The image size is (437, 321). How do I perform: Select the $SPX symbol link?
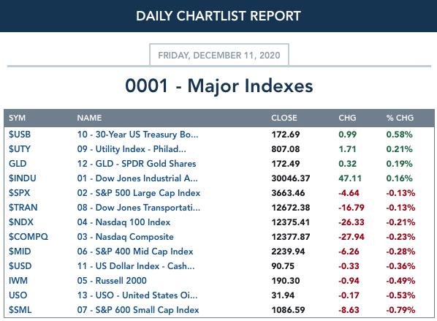(x=19, y=193)
